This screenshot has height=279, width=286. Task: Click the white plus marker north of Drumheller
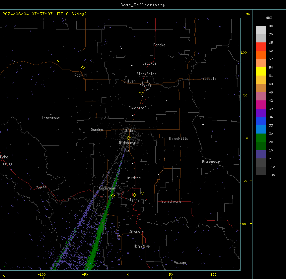[203, 124]
